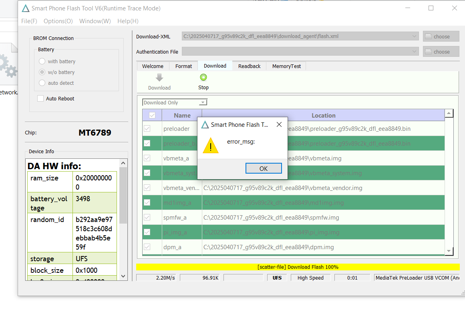Click the MediaTek PreLoader USB VCOM status
This screenshot has width=465, height=330.
coord(417,278)
